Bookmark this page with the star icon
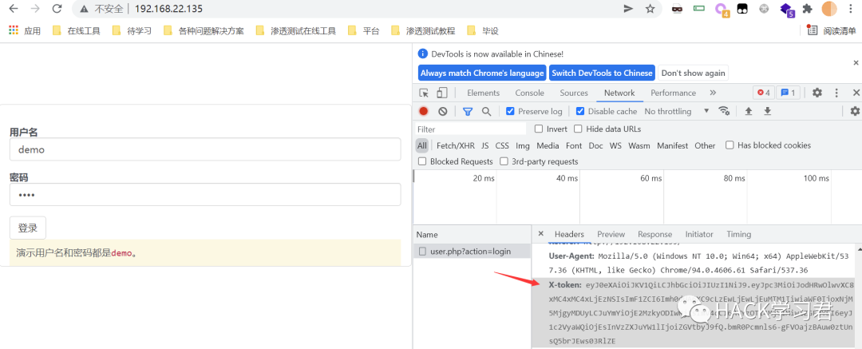 (x=650, y=9)
